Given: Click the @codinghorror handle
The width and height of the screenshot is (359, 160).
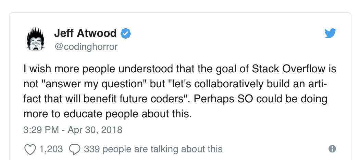Looking at the screenshot, I should click(x=86, y=47).
